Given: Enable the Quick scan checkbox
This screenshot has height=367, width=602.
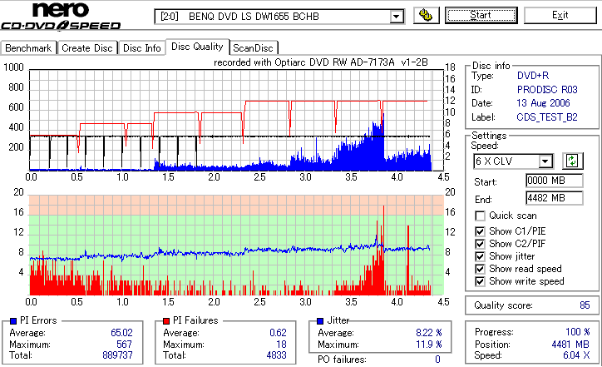Looking at the screenshot, I should coord(480,216).
